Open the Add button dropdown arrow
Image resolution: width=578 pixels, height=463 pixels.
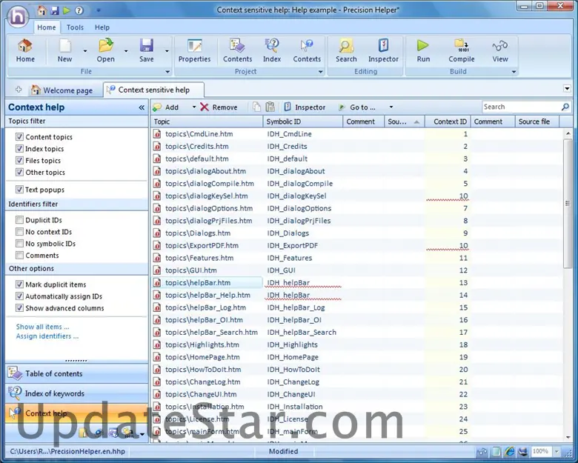click(x=194, y=107)
